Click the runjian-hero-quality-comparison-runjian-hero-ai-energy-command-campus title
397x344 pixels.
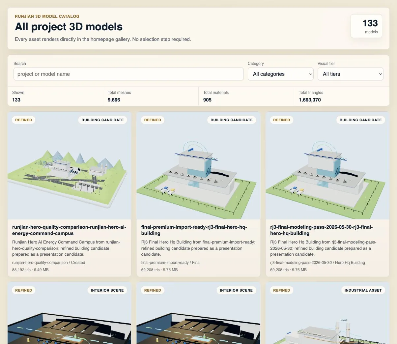[69, 230]
